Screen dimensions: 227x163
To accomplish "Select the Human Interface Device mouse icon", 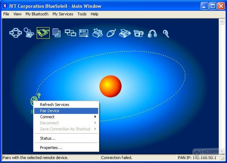I will (111, 33).
